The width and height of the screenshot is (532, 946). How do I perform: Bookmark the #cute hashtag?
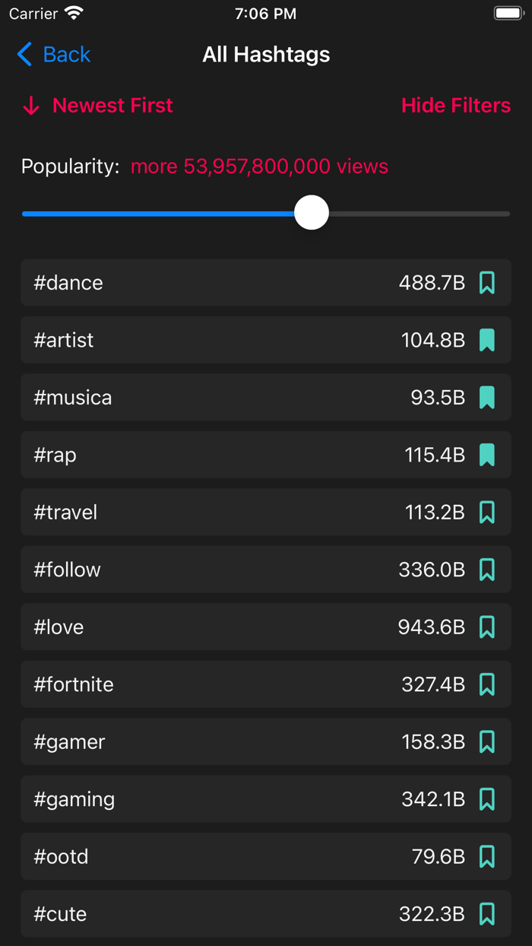487,913
